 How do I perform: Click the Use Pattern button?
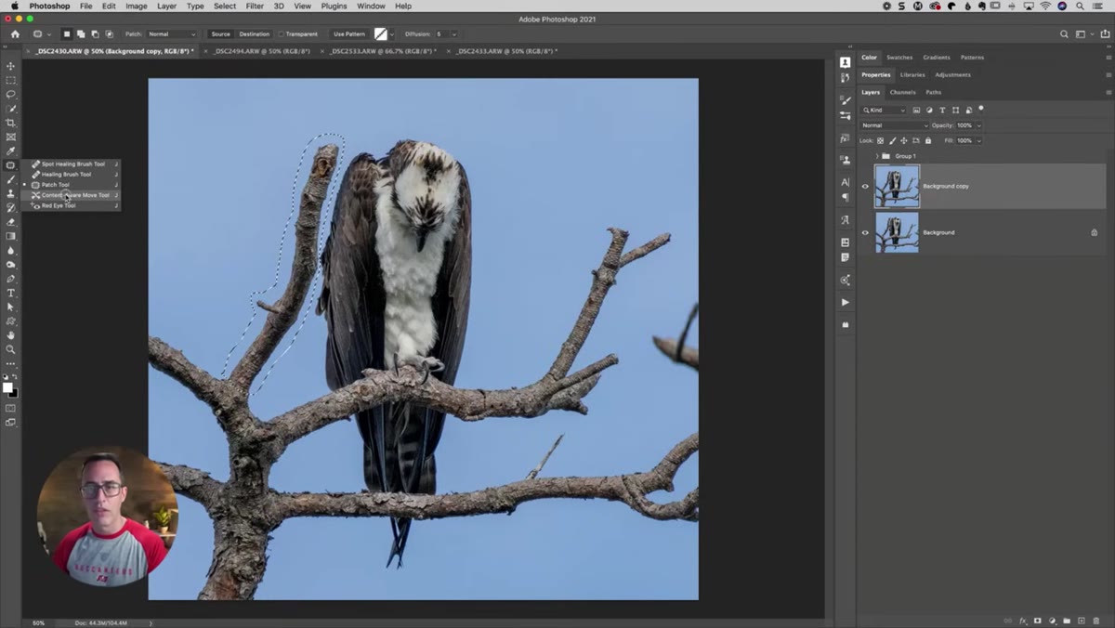[349, 34]
